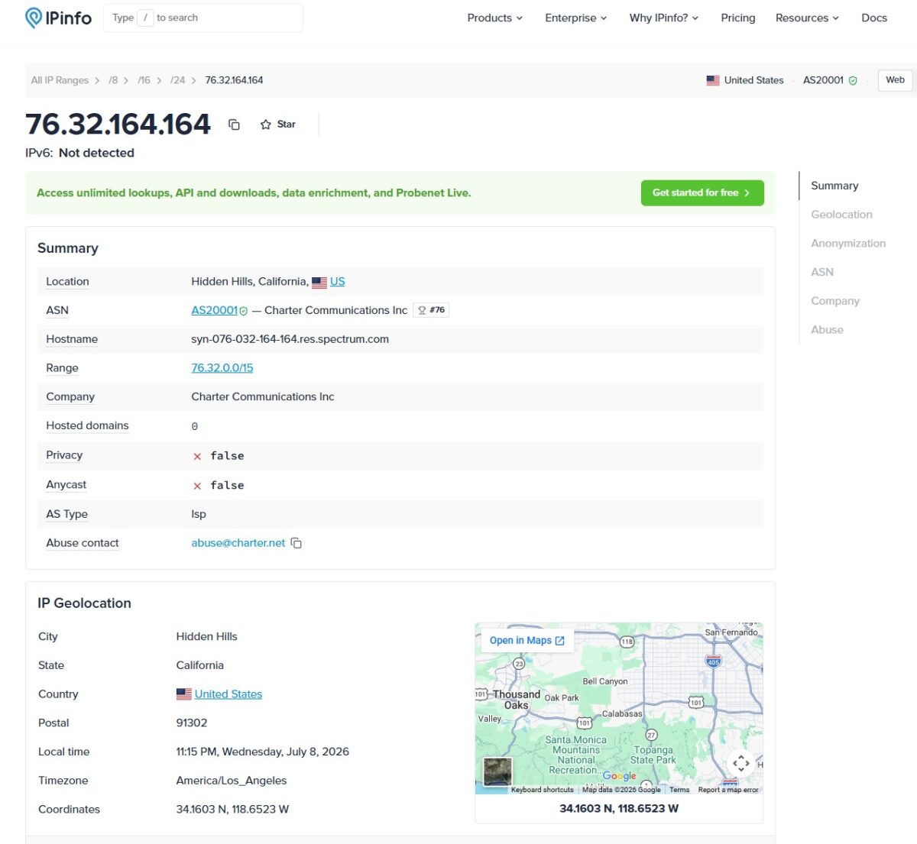Copy the IP address 76.32.164.164
This screenshot has width=917, height=844.
pos(235,124)
